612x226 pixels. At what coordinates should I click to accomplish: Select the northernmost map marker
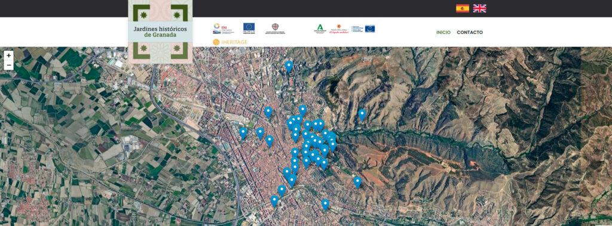point(289,66)
